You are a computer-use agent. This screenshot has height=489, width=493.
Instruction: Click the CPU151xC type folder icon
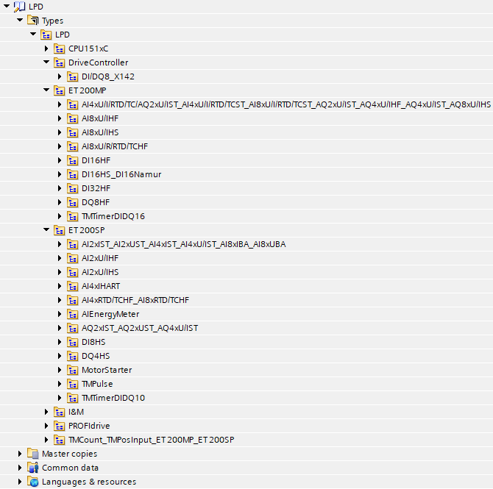59,49
